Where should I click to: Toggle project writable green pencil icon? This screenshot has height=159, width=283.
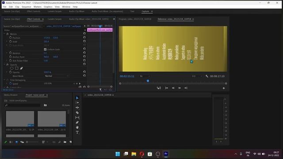[6, 142]
